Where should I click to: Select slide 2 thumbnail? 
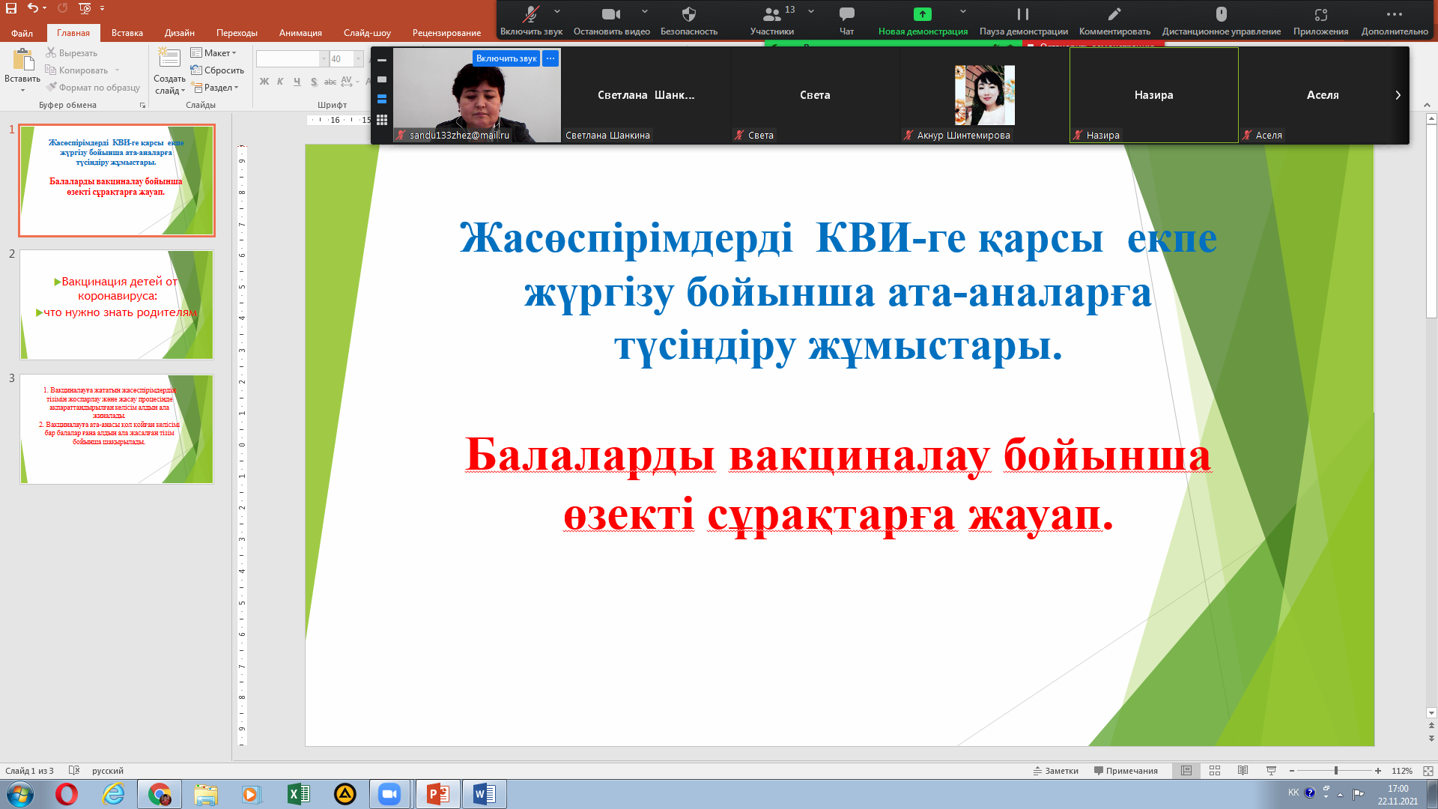tap(117, 305)
